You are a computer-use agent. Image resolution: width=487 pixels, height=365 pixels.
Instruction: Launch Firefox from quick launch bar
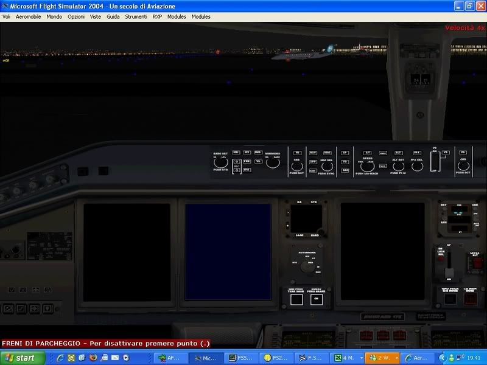point(93,358)
